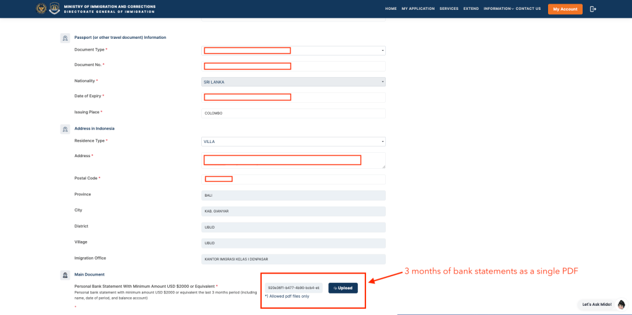Click the Issuing Place field showing Colombo
Viewport: 632px width, 315px height.
[x=293, y=113]
